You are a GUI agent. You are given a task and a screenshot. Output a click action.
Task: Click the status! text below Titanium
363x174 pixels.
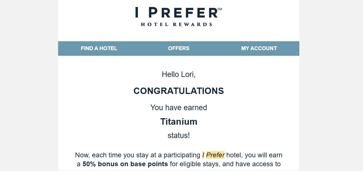point(178,136)
